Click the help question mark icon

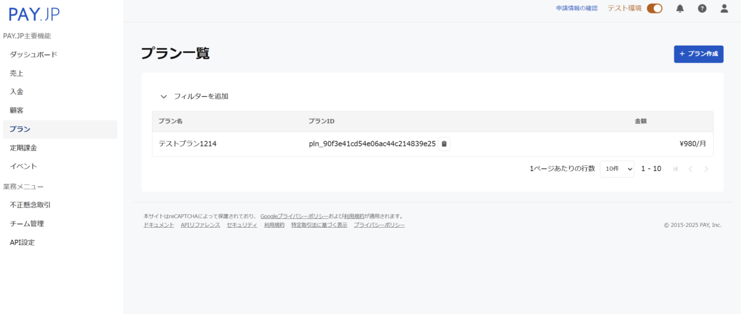702,9
